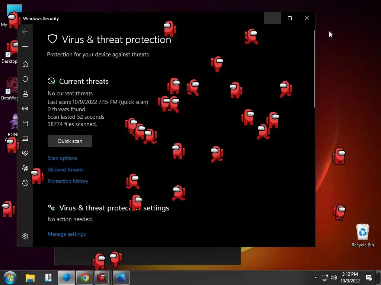The width and height of the screenshot is (381, 285).
Task: Click the Quick scan button
Action: pos(70,141)
